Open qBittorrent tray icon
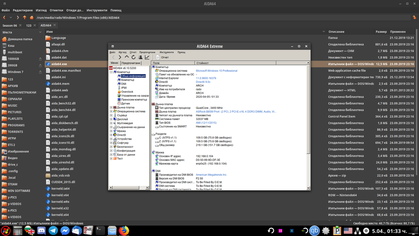This screenshot has width=419, height=236. pyautogui.click(x=315, y=230)
